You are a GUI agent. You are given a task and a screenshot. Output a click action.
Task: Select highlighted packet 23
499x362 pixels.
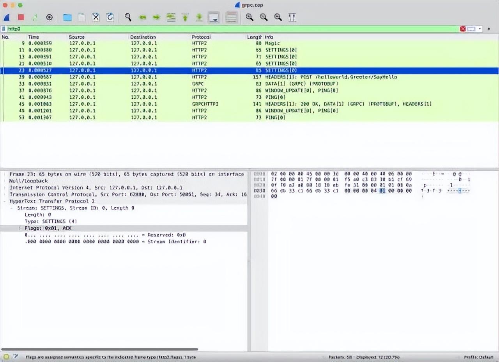pyautogui.click(x=249, y=70)
